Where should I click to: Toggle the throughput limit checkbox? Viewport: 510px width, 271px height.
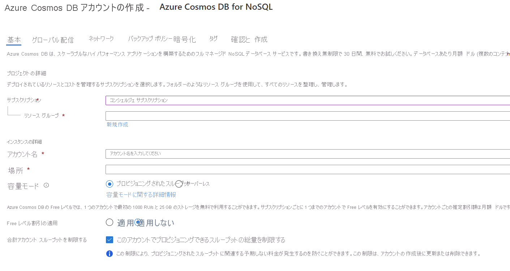(110, 240)
